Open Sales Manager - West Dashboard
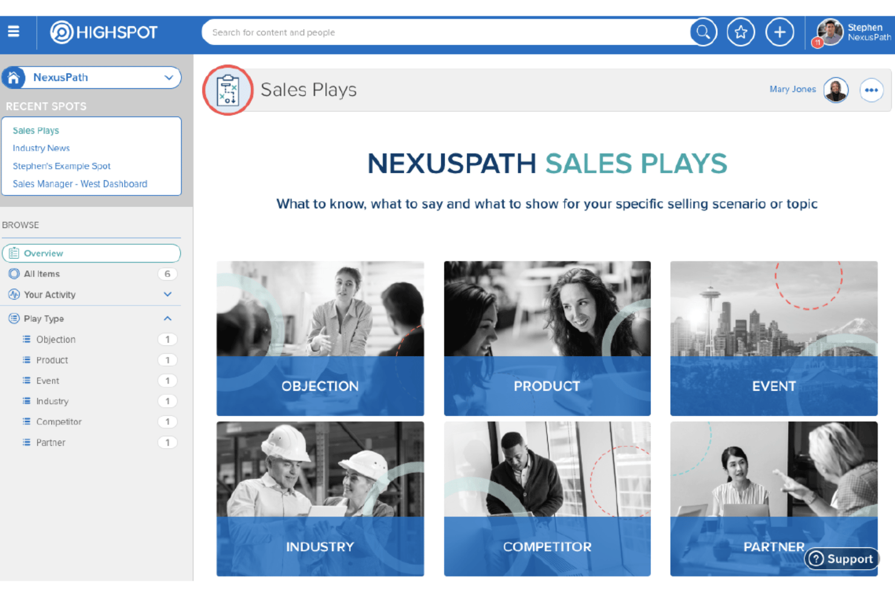The height and width of the screenshot is (597, 895). (80, 184)
